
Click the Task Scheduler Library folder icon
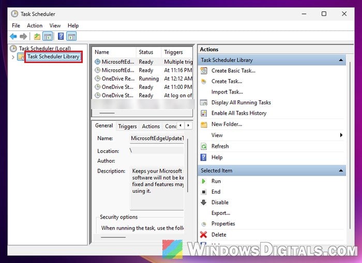point(21,56)
